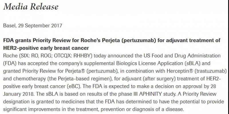Click 'Biologics License Application' in the body
Screen dimensions: 229x114
point(148,63)
